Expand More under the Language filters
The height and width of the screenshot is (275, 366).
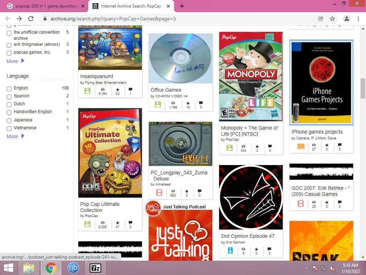[x=15, y=136]
